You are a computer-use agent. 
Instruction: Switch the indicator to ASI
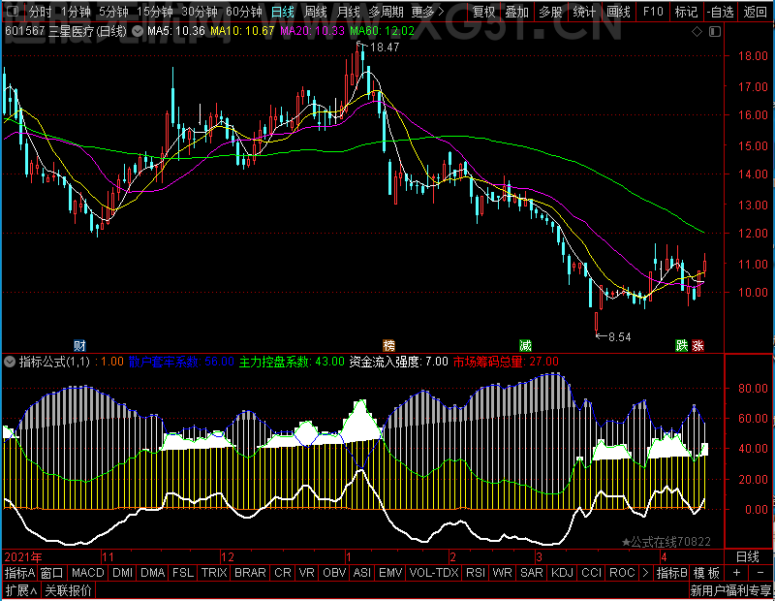[x=362, y=572]
